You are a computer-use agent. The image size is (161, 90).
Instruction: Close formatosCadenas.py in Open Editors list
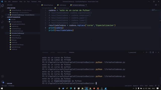(8, 15)
